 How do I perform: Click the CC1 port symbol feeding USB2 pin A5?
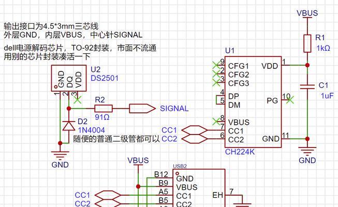(108, 195)
